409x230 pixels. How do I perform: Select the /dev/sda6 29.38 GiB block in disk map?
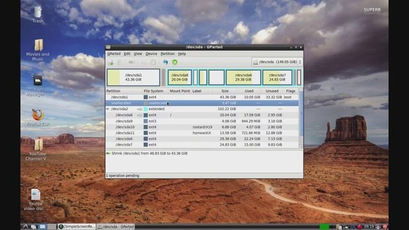tap(243, 77)
